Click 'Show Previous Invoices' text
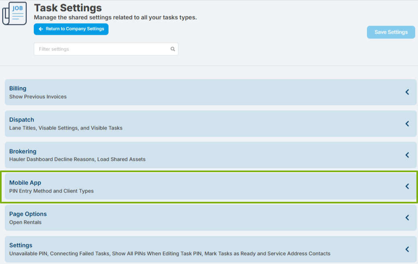This screenshot has height=264, width=418. coord(38,97)
